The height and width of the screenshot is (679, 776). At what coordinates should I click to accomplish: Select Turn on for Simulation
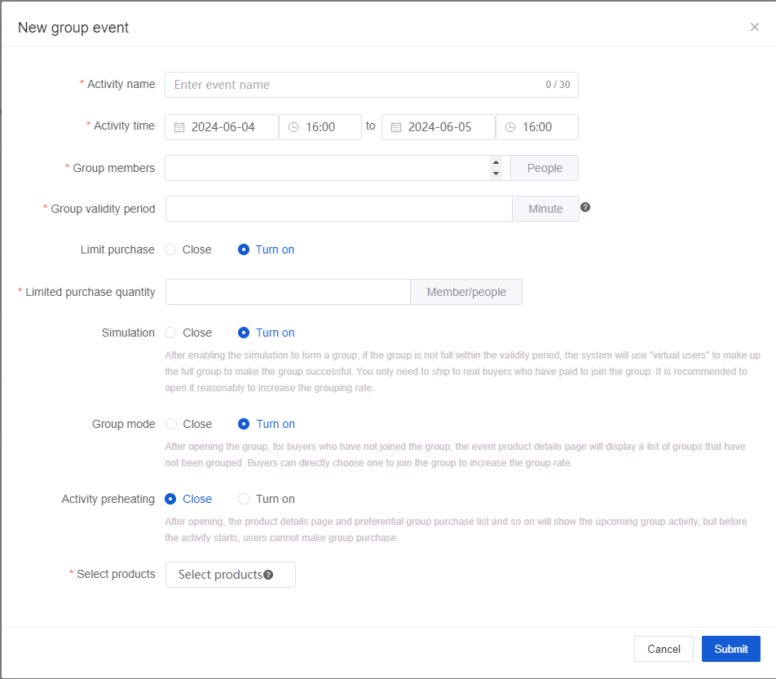click(x=267, y=333)
